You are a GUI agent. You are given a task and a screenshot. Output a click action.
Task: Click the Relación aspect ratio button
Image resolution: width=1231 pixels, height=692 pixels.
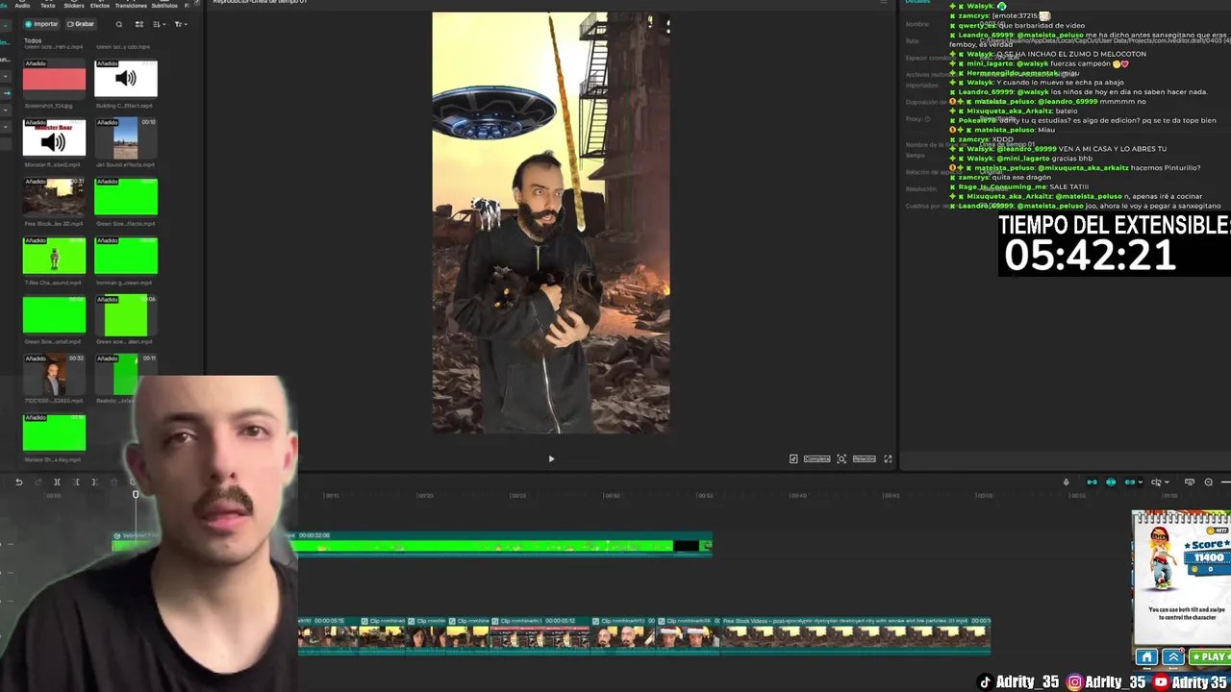point(864,458)
